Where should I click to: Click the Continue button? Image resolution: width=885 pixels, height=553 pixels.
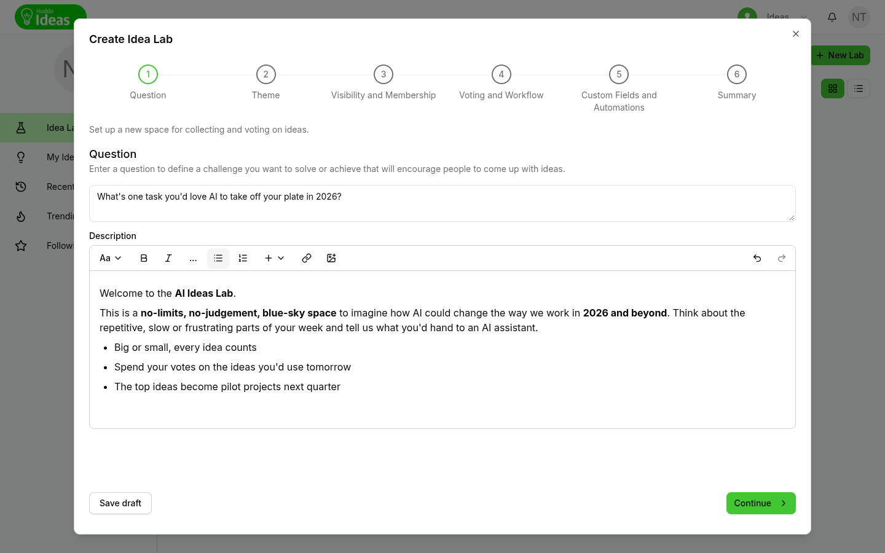761,503
